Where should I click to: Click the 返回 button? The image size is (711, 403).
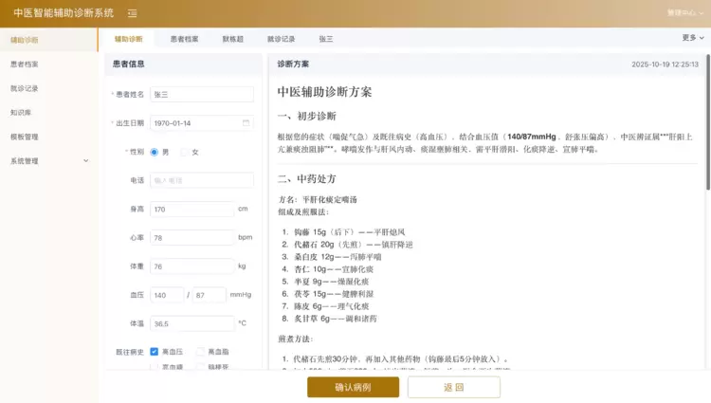pyautogui.click(x=453, y=387)
